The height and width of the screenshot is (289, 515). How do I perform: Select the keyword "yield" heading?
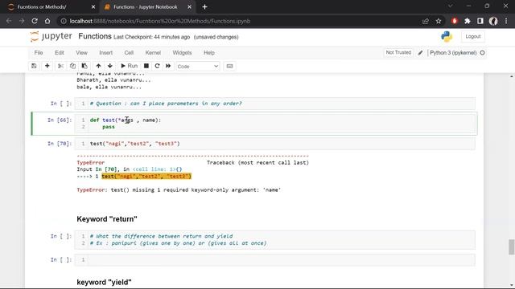[x=104, y=282]
